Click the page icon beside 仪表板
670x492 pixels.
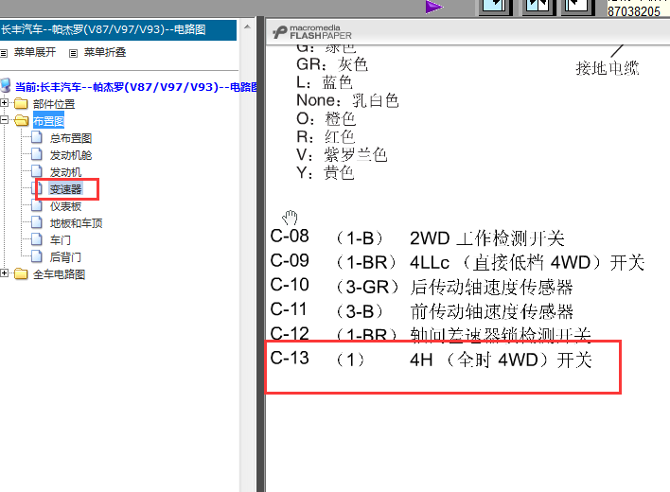[x=37, y=206]
